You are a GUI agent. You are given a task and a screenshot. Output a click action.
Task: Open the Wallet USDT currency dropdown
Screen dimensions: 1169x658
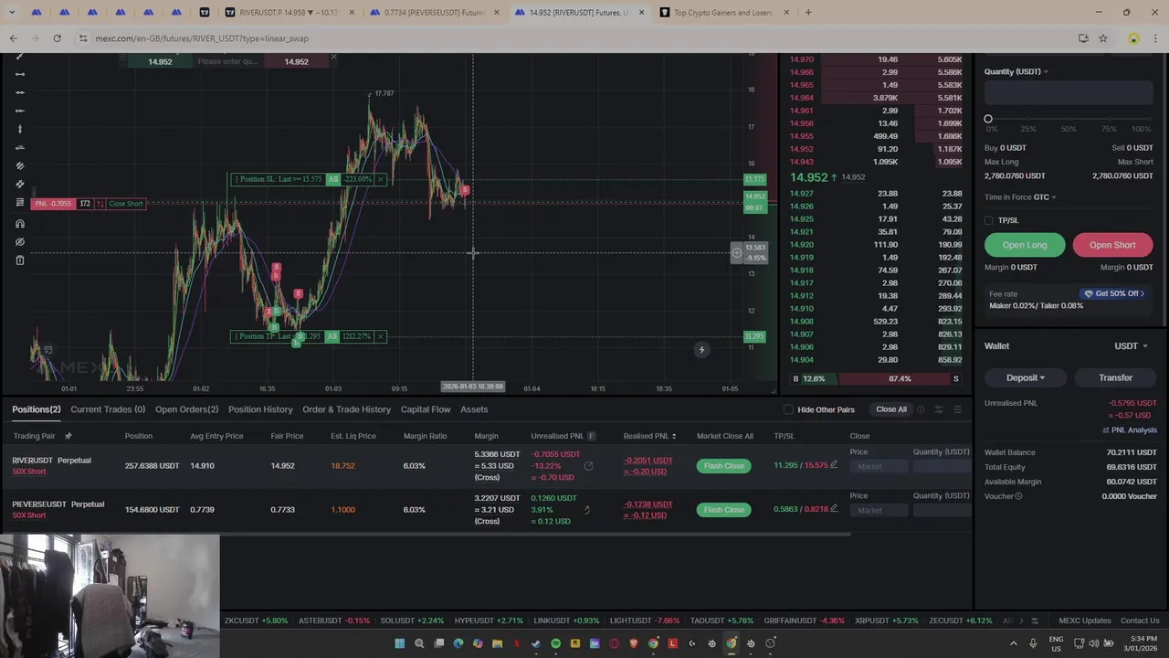1131,346
